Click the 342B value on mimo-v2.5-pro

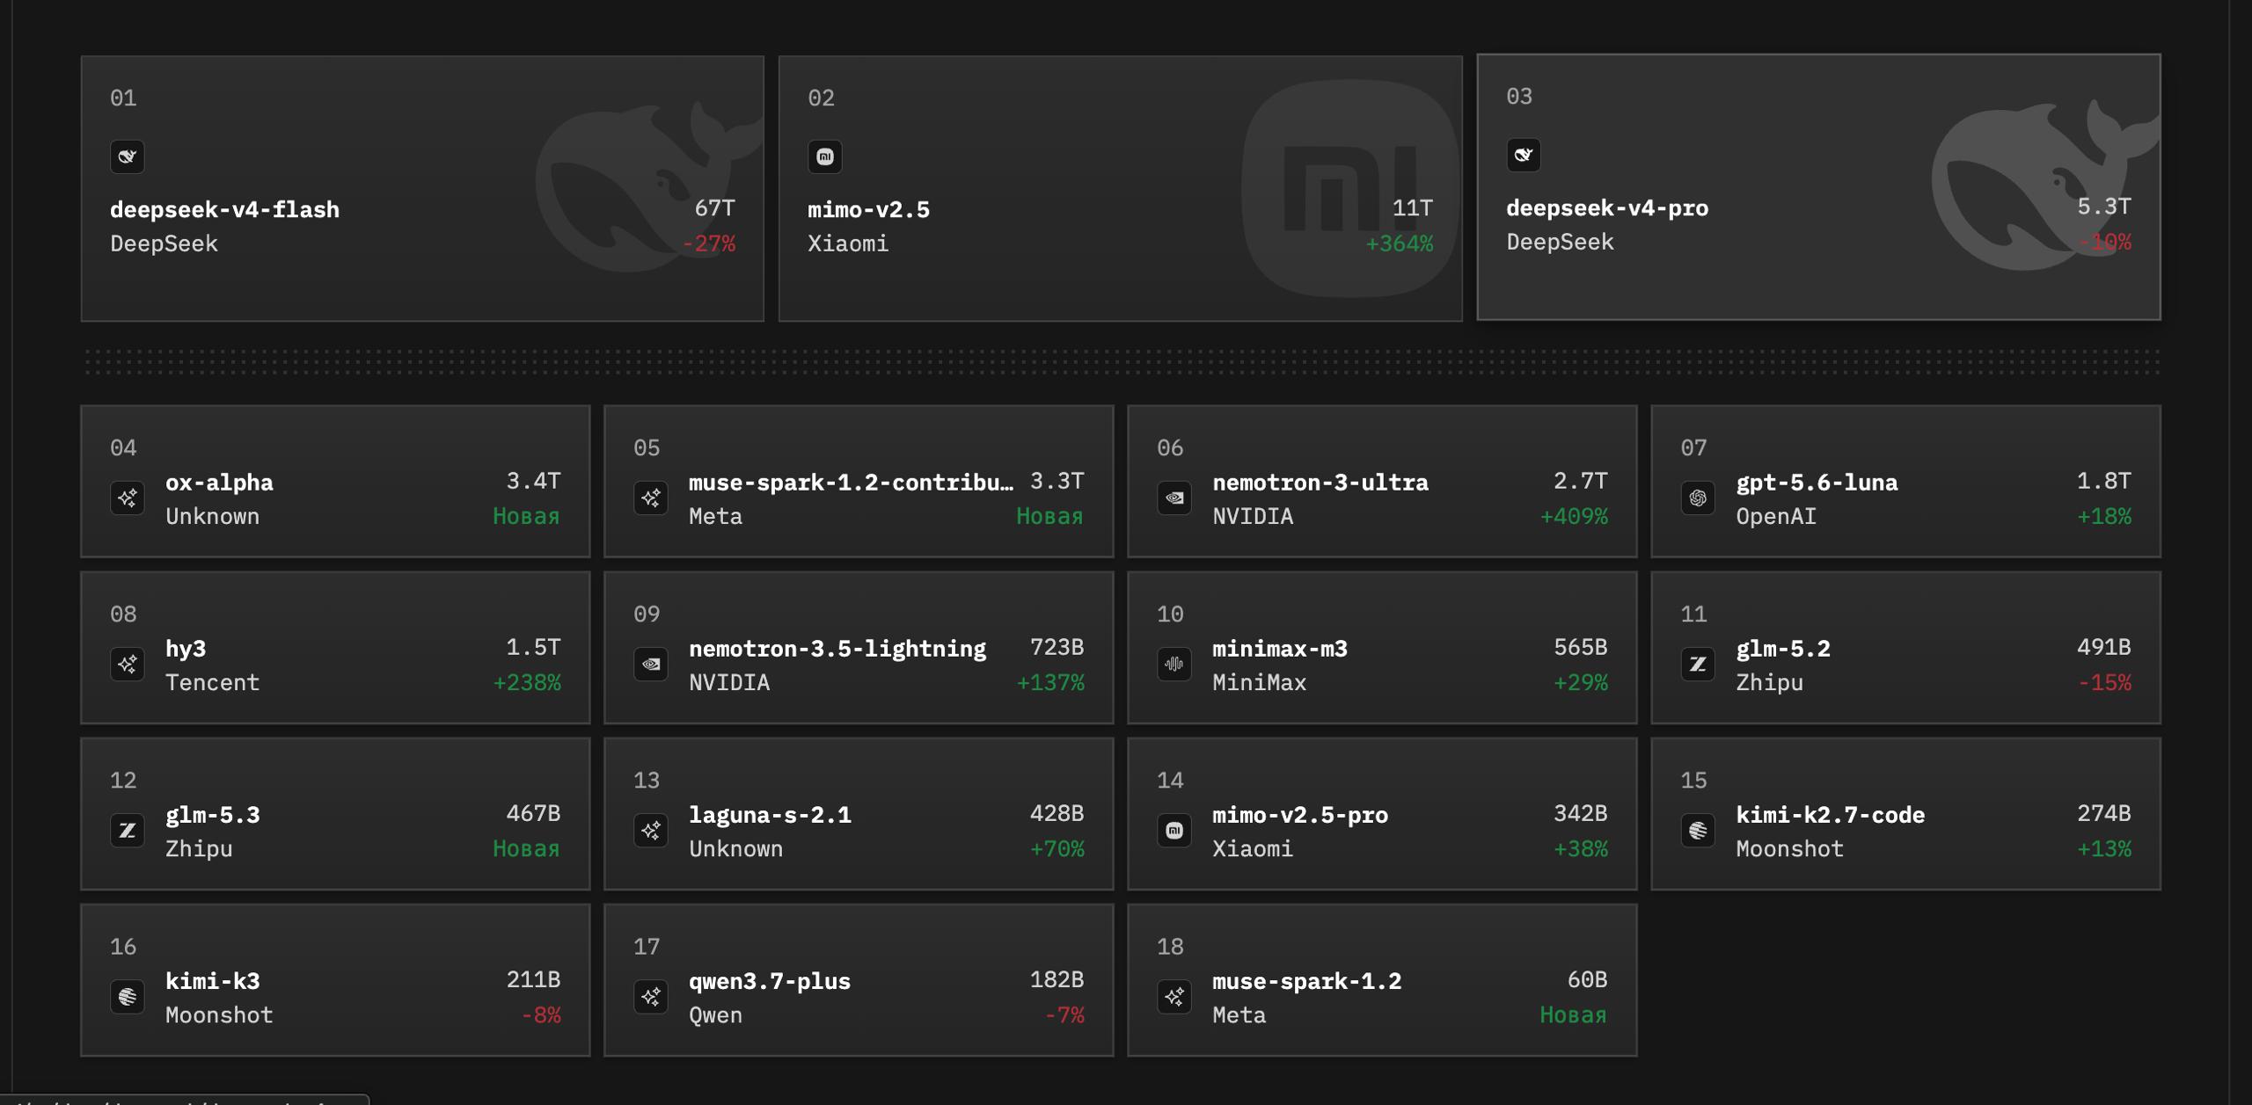(1581, 813)
